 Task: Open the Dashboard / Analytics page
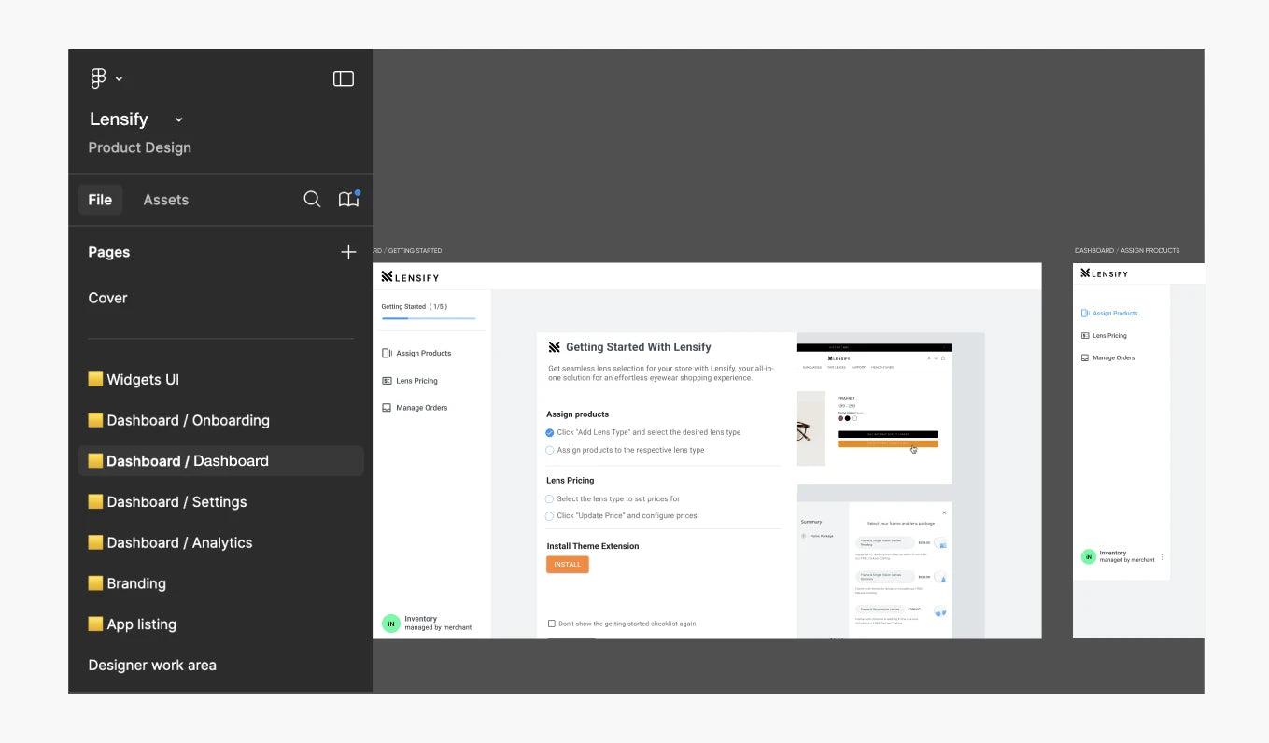coord(178,542)
